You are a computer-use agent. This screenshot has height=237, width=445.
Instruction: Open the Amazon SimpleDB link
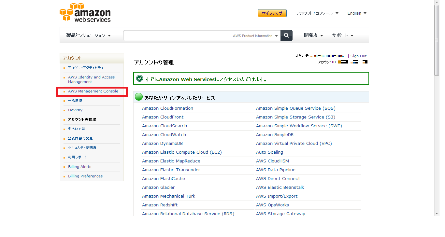[275, 135]
